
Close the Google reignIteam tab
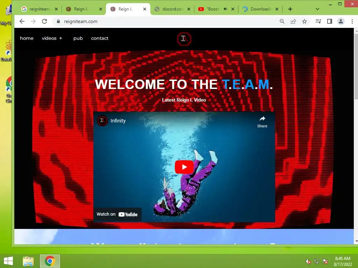tap(56, 9)
